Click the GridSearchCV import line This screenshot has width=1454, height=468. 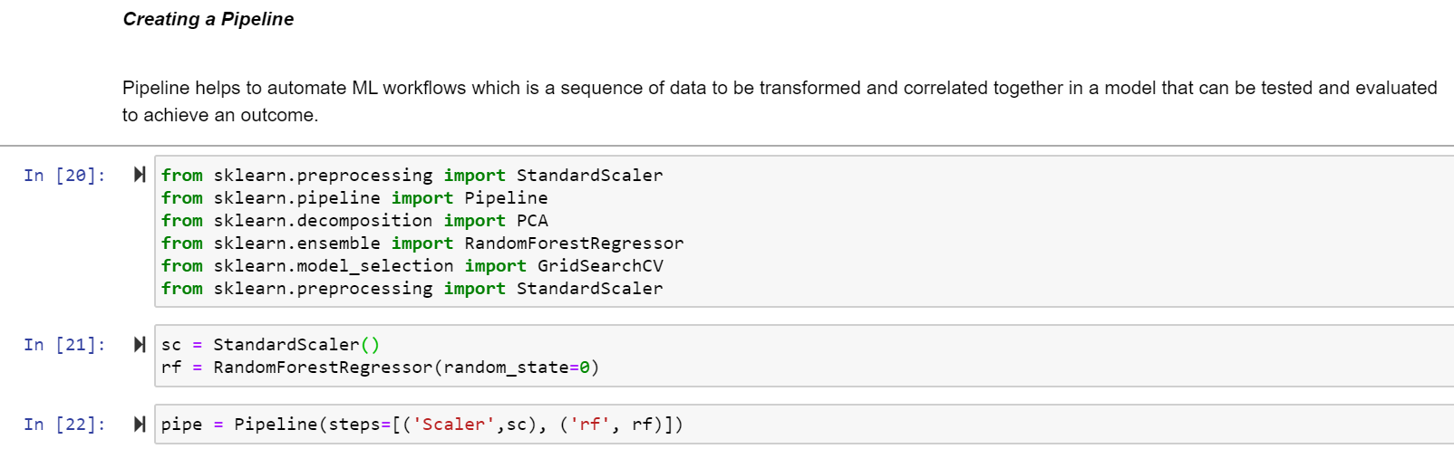coord(412,266)
